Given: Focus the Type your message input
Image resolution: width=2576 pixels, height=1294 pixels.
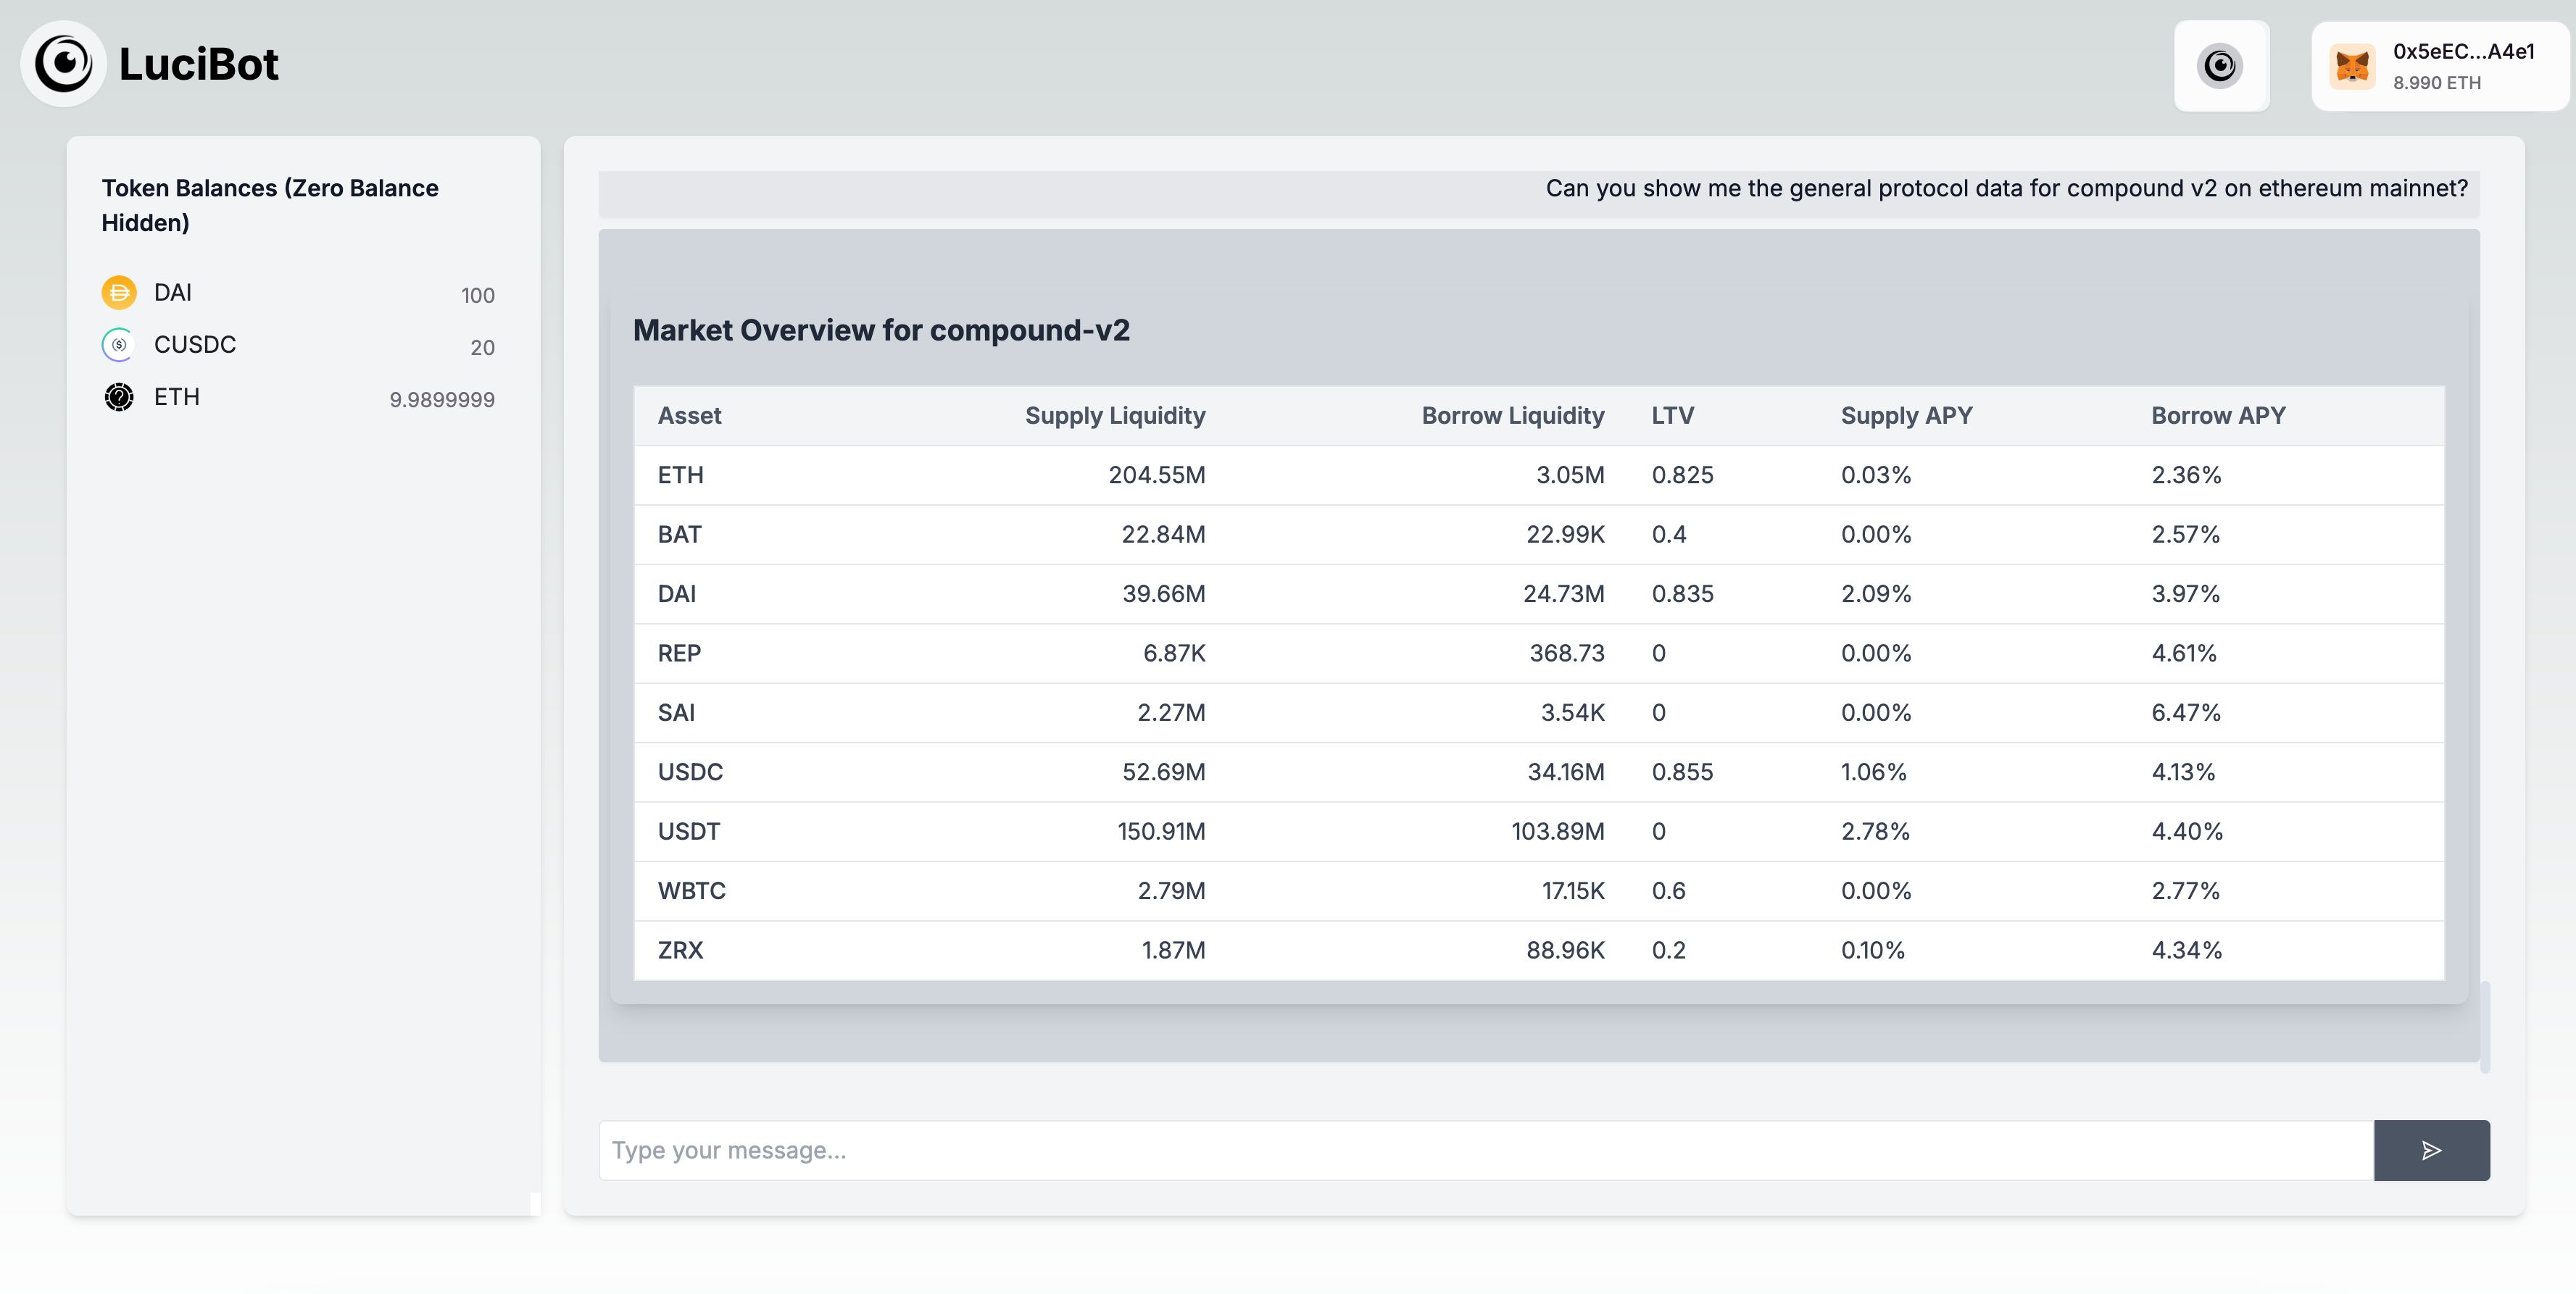Looking at the screenshot, I should click(x=1486, y=1150).
